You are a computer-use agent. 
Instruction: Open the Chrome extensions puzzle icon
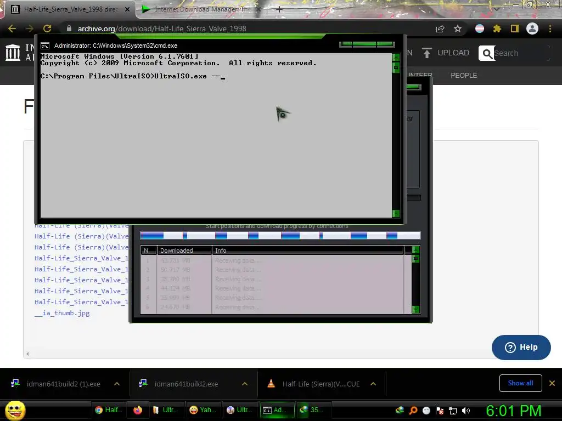[497, 29]
